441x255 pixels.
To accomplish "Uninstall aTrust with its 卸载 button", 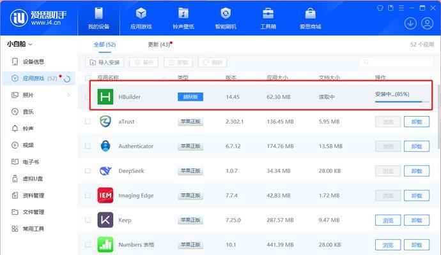I will [x=417, y=122].
